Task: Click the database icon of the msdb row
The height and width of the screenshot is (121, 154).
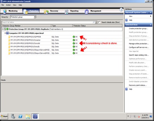Action: (x=9, y=46)
